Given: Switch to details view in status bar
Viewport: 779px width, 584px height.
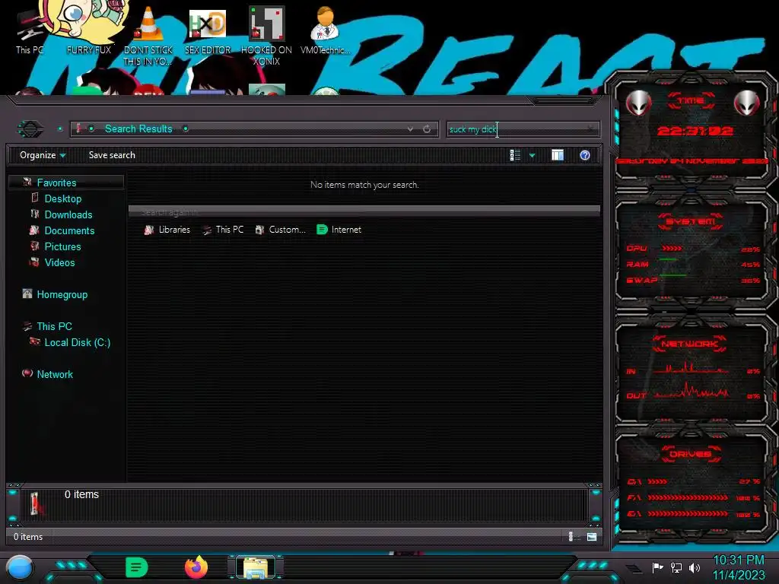Looking at the screenshot, I should 571,536.
